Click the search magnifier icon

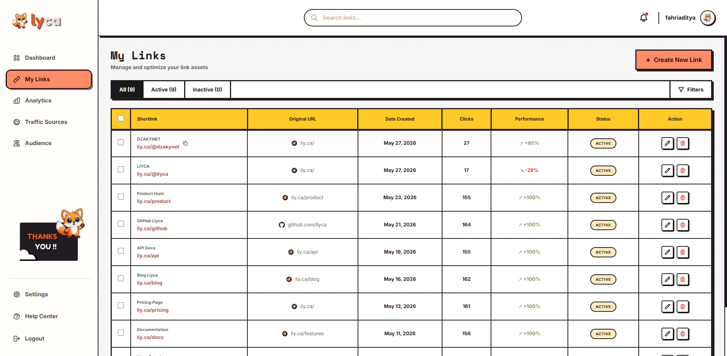coord(314,18)
